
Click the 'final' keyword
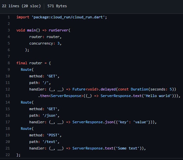click(x=22, y=63)
